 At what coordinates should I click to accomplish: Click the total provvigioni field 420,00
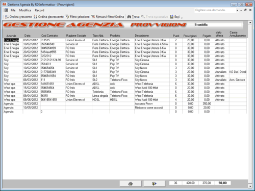(x=190, y=183)
